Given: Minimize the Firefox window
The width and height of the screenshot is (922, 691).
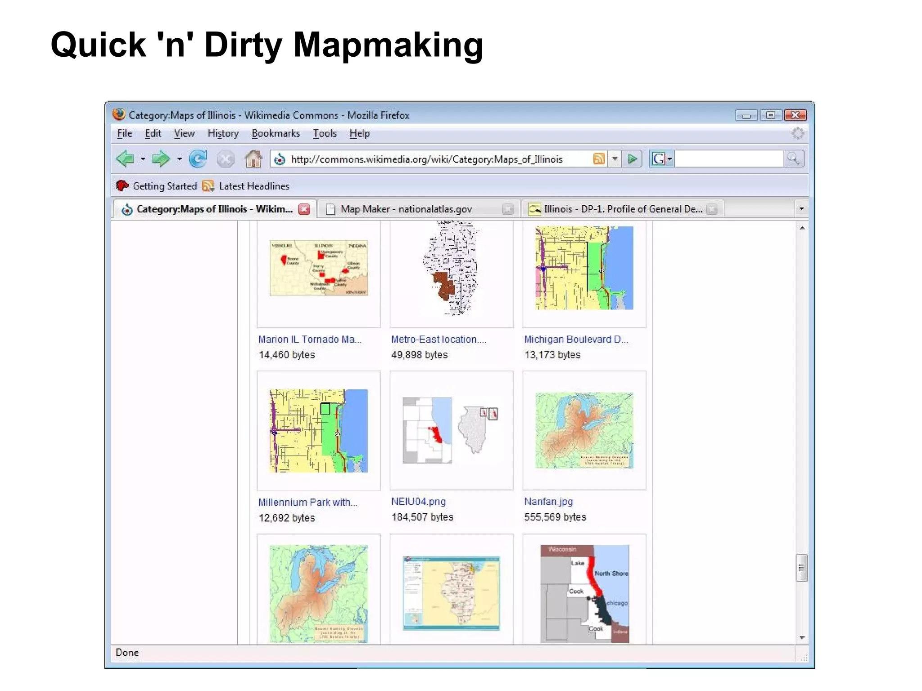Looking at the screenshot, I should pyautogui.click(x=746, y=115).
